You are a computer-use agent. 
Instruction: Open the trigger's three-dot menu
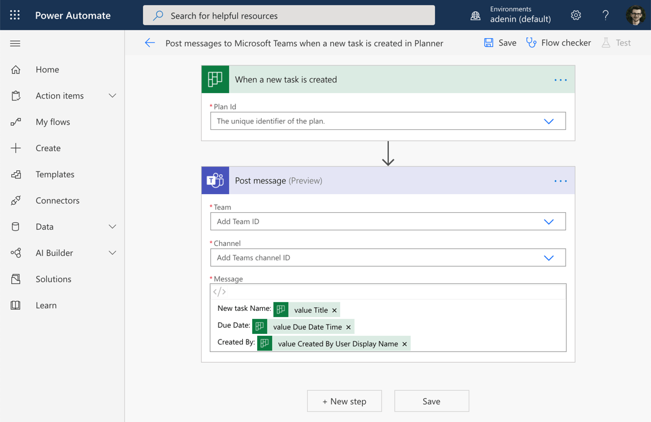(560, 80)
